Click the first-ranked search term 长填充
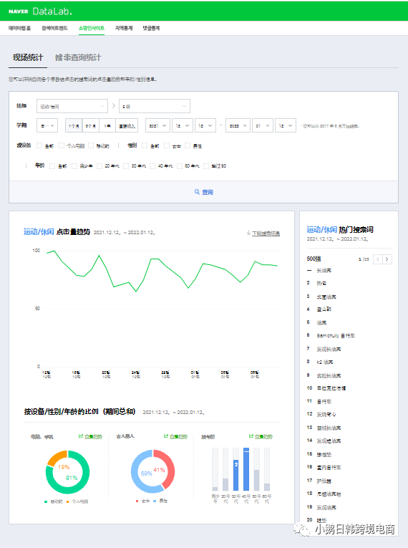 click(x=324, y=271)
